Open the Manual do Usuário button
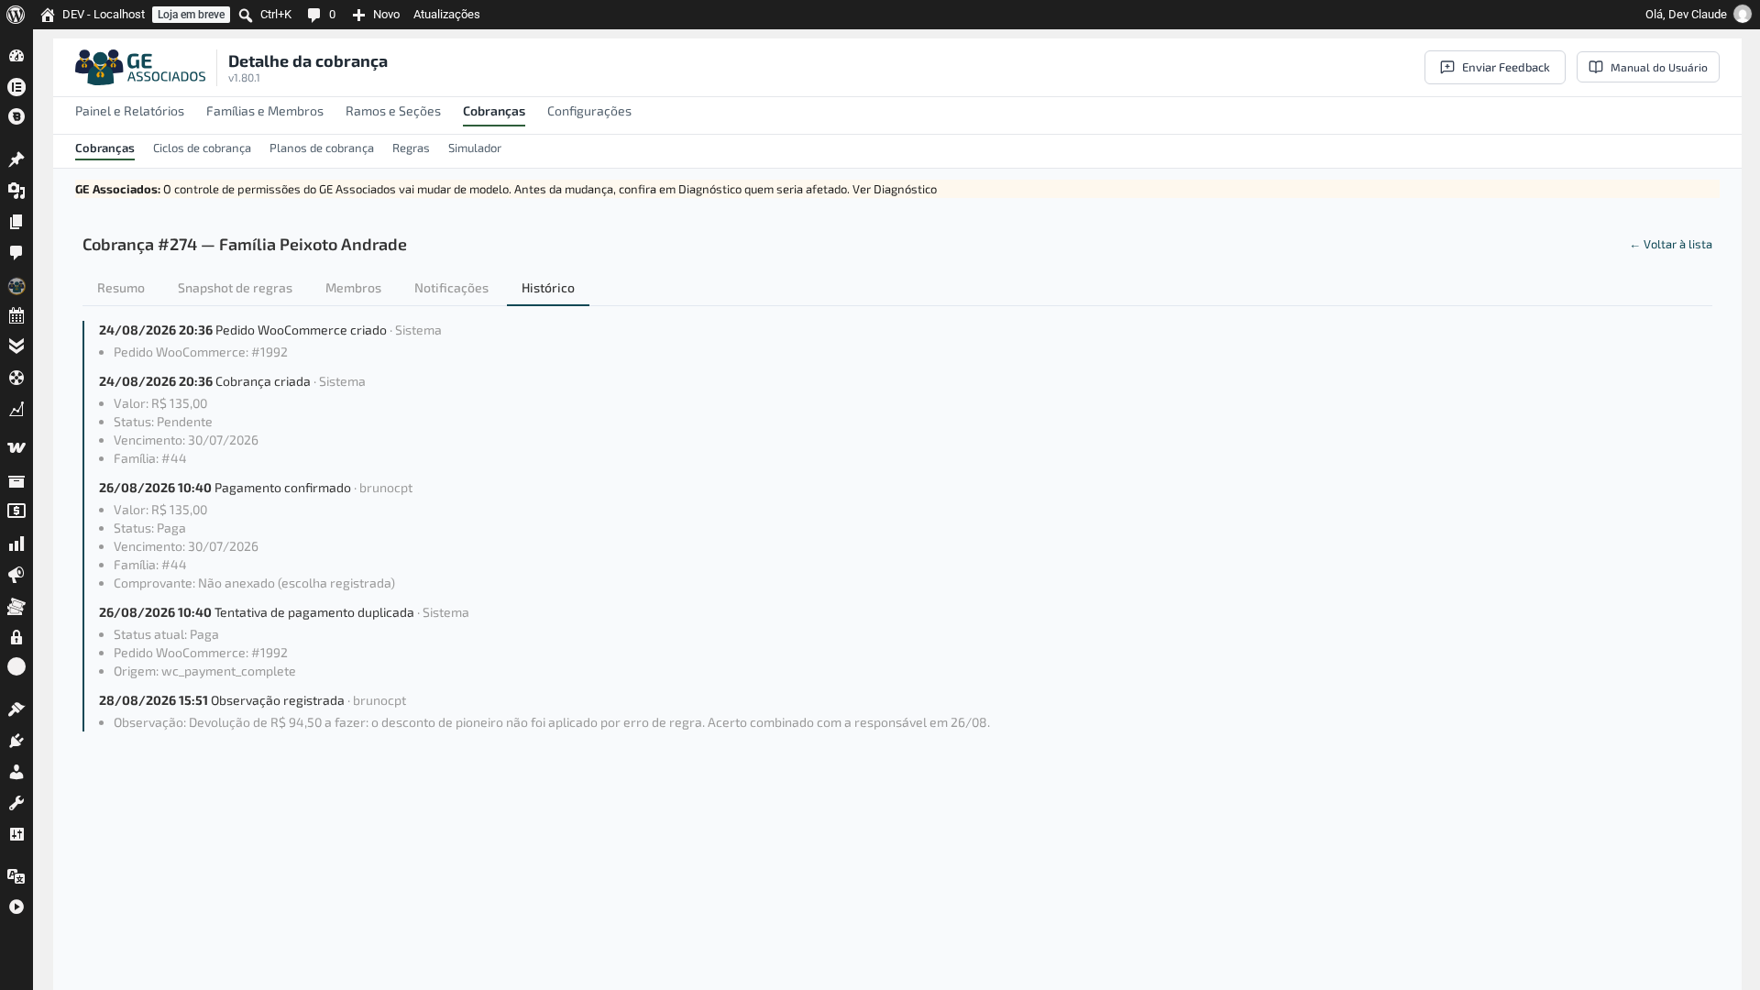 1647,67
